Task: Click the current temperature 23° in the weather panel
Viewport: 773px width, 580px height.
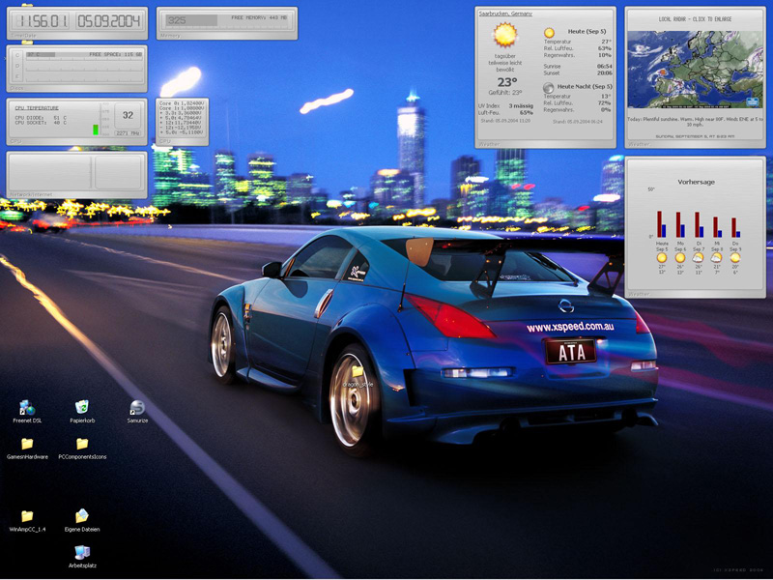Action: 506,82
